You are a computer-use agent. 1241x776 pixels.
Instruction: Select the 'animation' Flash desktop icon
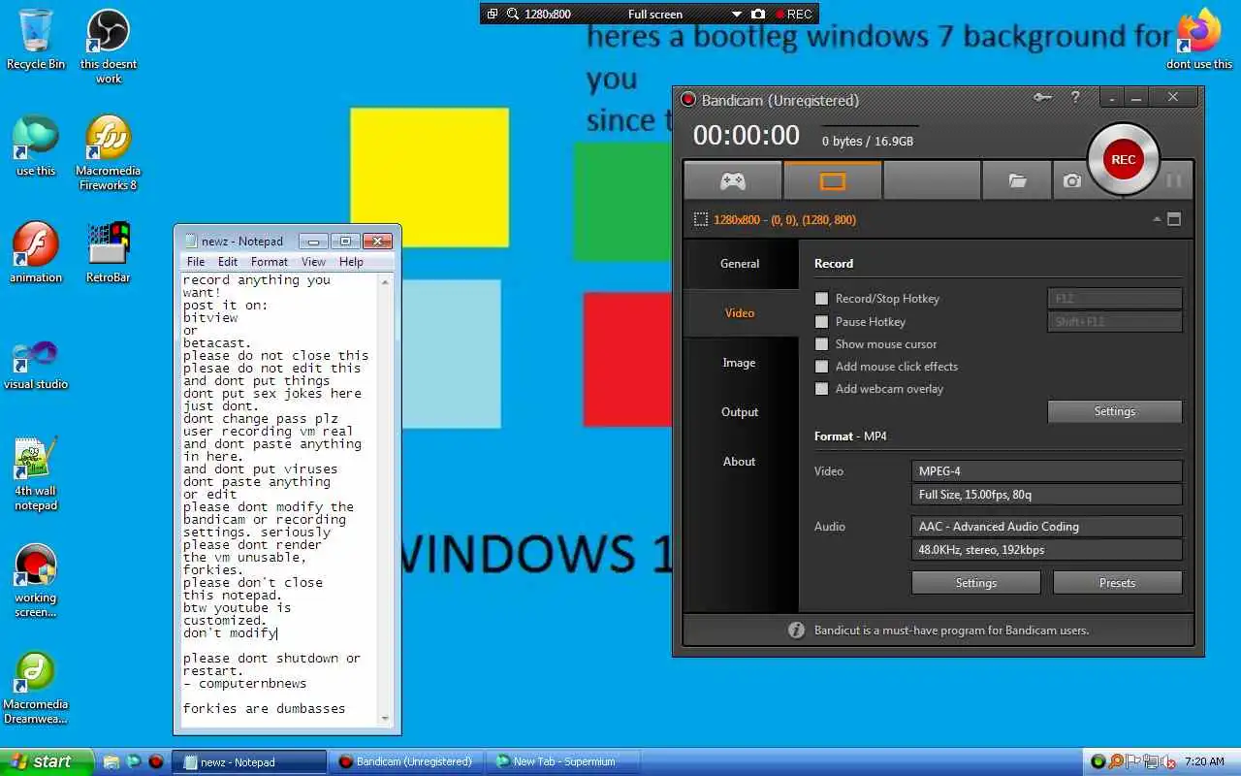36,252
